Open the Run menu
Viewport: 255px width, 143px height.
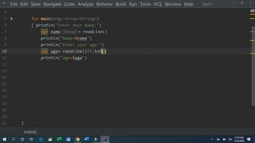[x=133, y=4]
